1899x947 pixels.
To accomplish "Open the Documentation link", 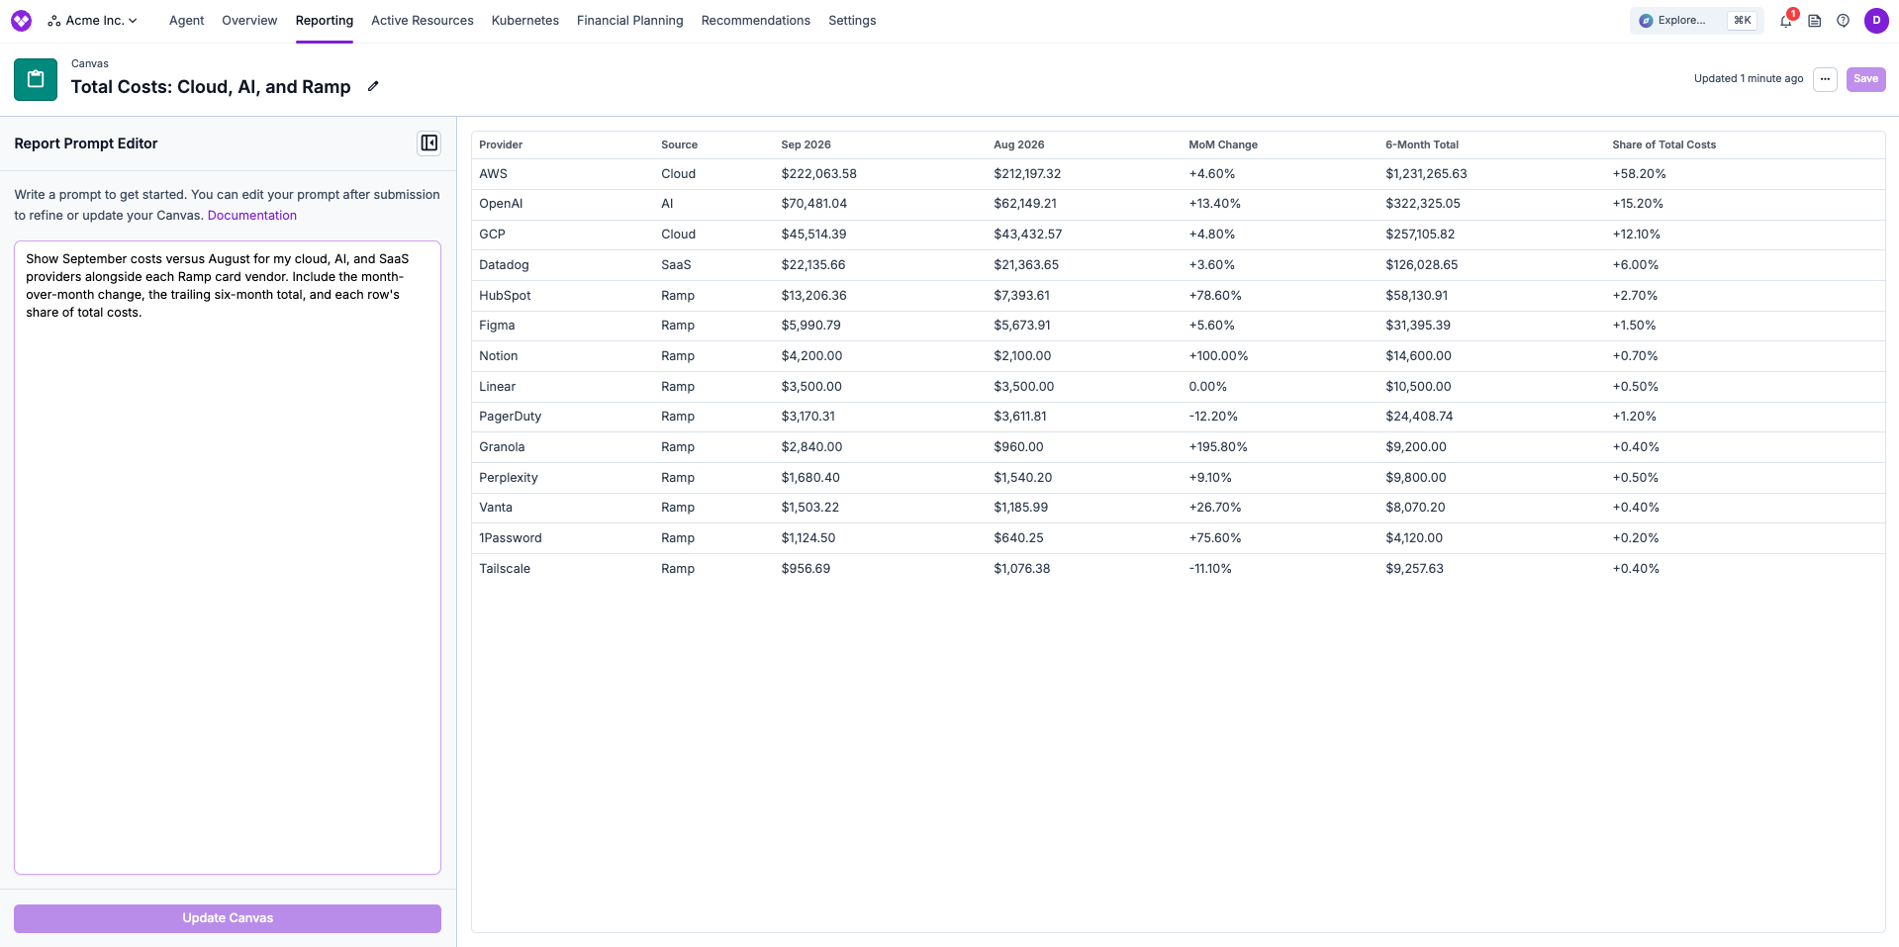I will [252, 215].
